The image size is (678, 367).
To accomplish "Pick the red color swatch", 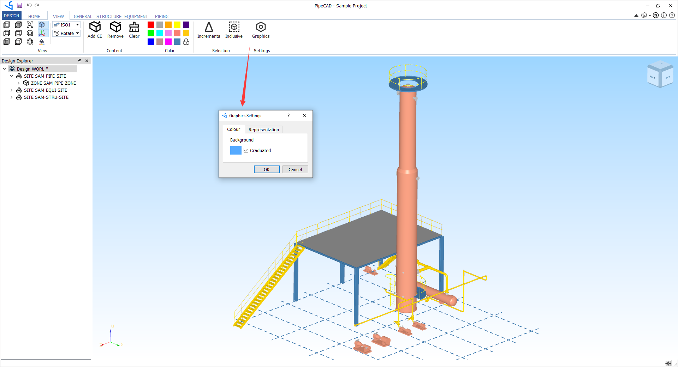I will tap(151, 25).
